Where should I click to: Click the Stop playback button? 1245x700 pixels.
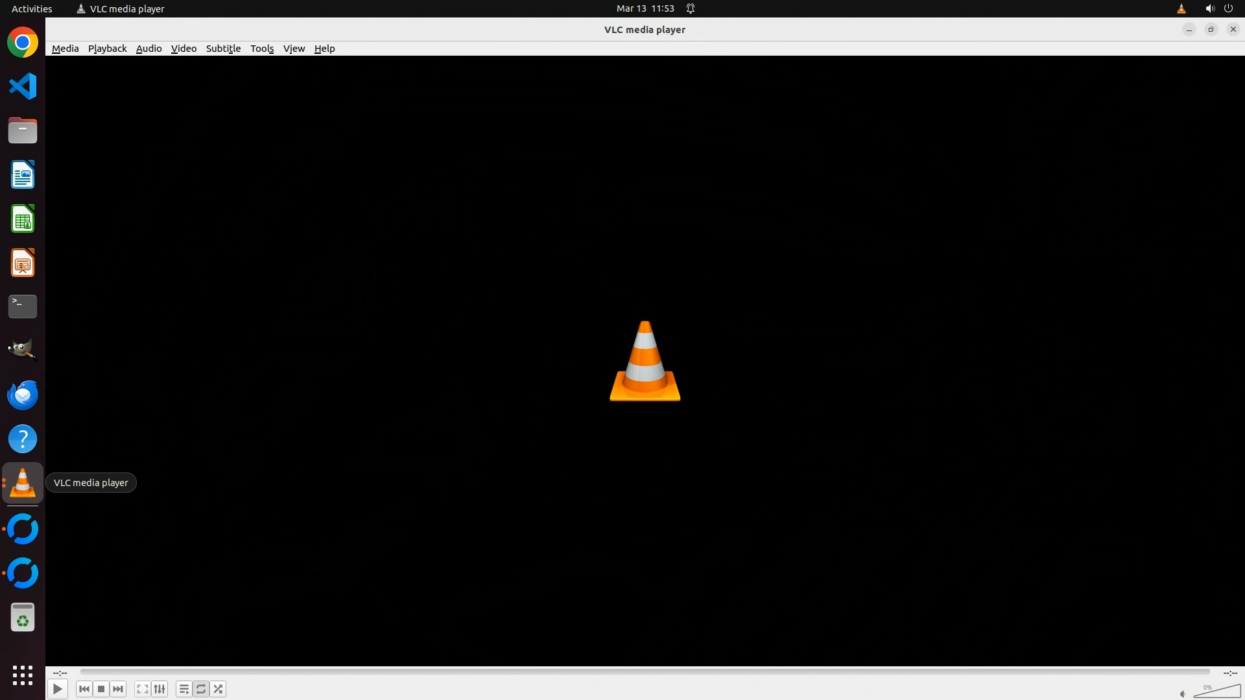[101, 689]
